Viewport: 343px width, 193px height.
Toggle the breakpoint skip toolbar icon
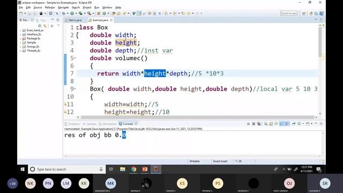[57, 13]
